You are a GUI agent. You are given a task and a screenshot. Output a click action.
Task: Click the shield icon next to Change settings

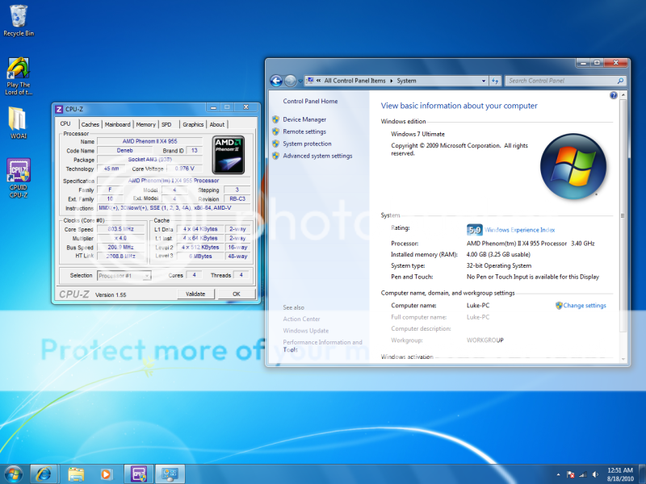tap(559, 306)
